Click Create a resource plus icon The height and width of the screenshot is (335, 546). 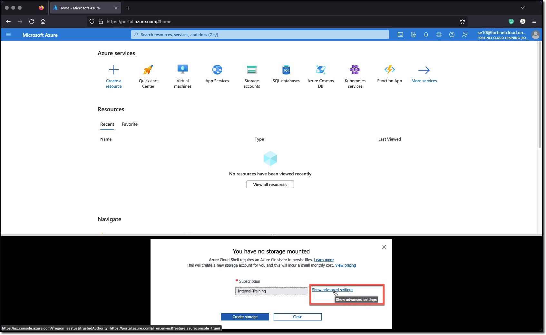pos(113,70)
